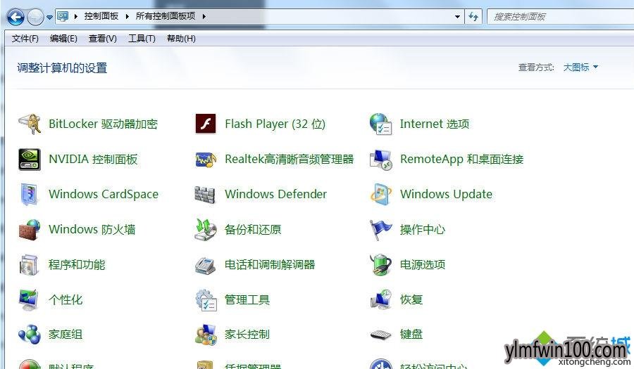Open the 工具(T) menu

[x=142, y=39]
